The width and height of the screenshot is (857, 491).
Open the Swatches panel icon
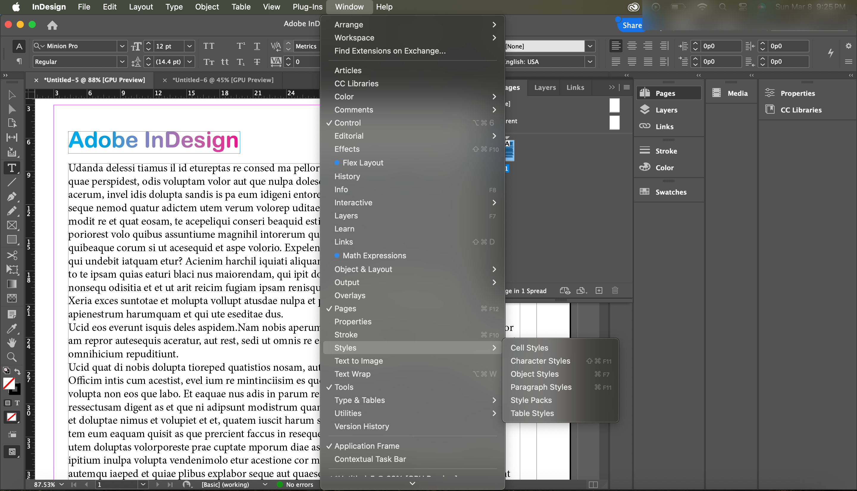pyautogui.click(x=644, y=192)
